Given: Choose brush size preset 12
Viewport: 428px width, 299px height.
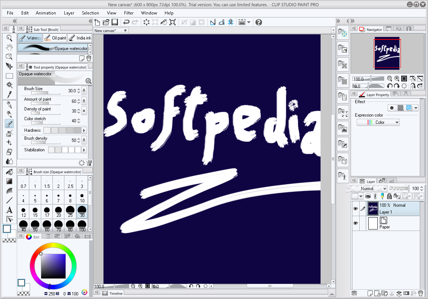Looking at the screenshot, I should tap(24, 212).
